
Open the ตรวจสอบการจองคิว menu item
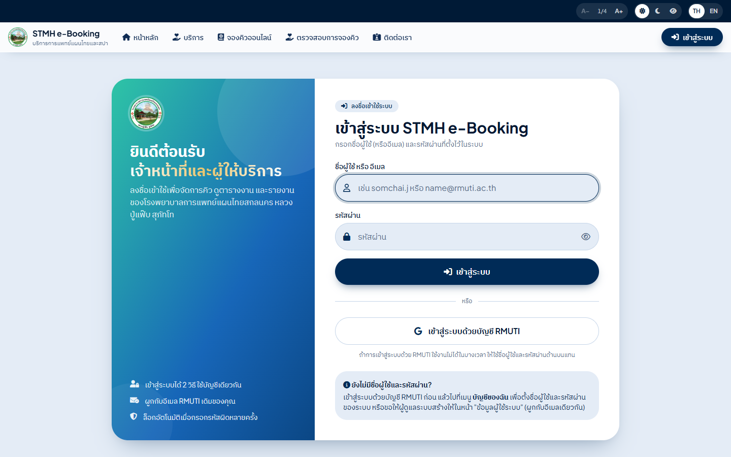click(322, 38)
